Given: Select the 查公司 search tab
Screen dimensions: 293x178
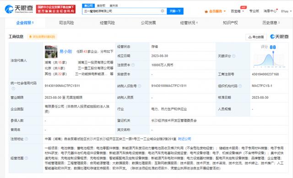Looking at the screenshot, I should tap(88, 5).
